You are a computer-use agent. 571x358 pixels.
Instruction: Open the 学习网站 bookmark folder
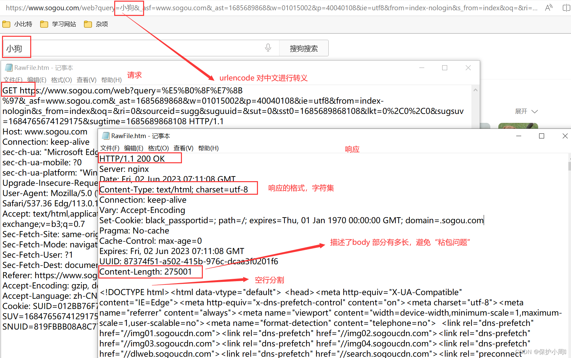click(x=58, y=24)
